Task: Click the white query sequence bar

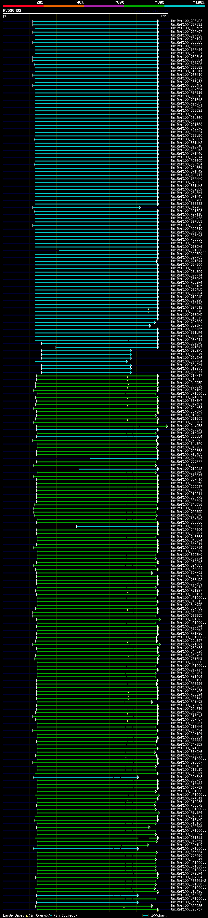Action: [86, 13]
